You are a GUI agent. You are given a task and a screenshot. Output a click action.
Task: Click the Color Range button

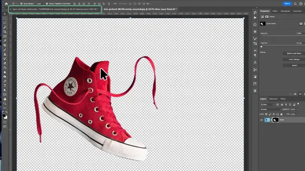(294, 59)
